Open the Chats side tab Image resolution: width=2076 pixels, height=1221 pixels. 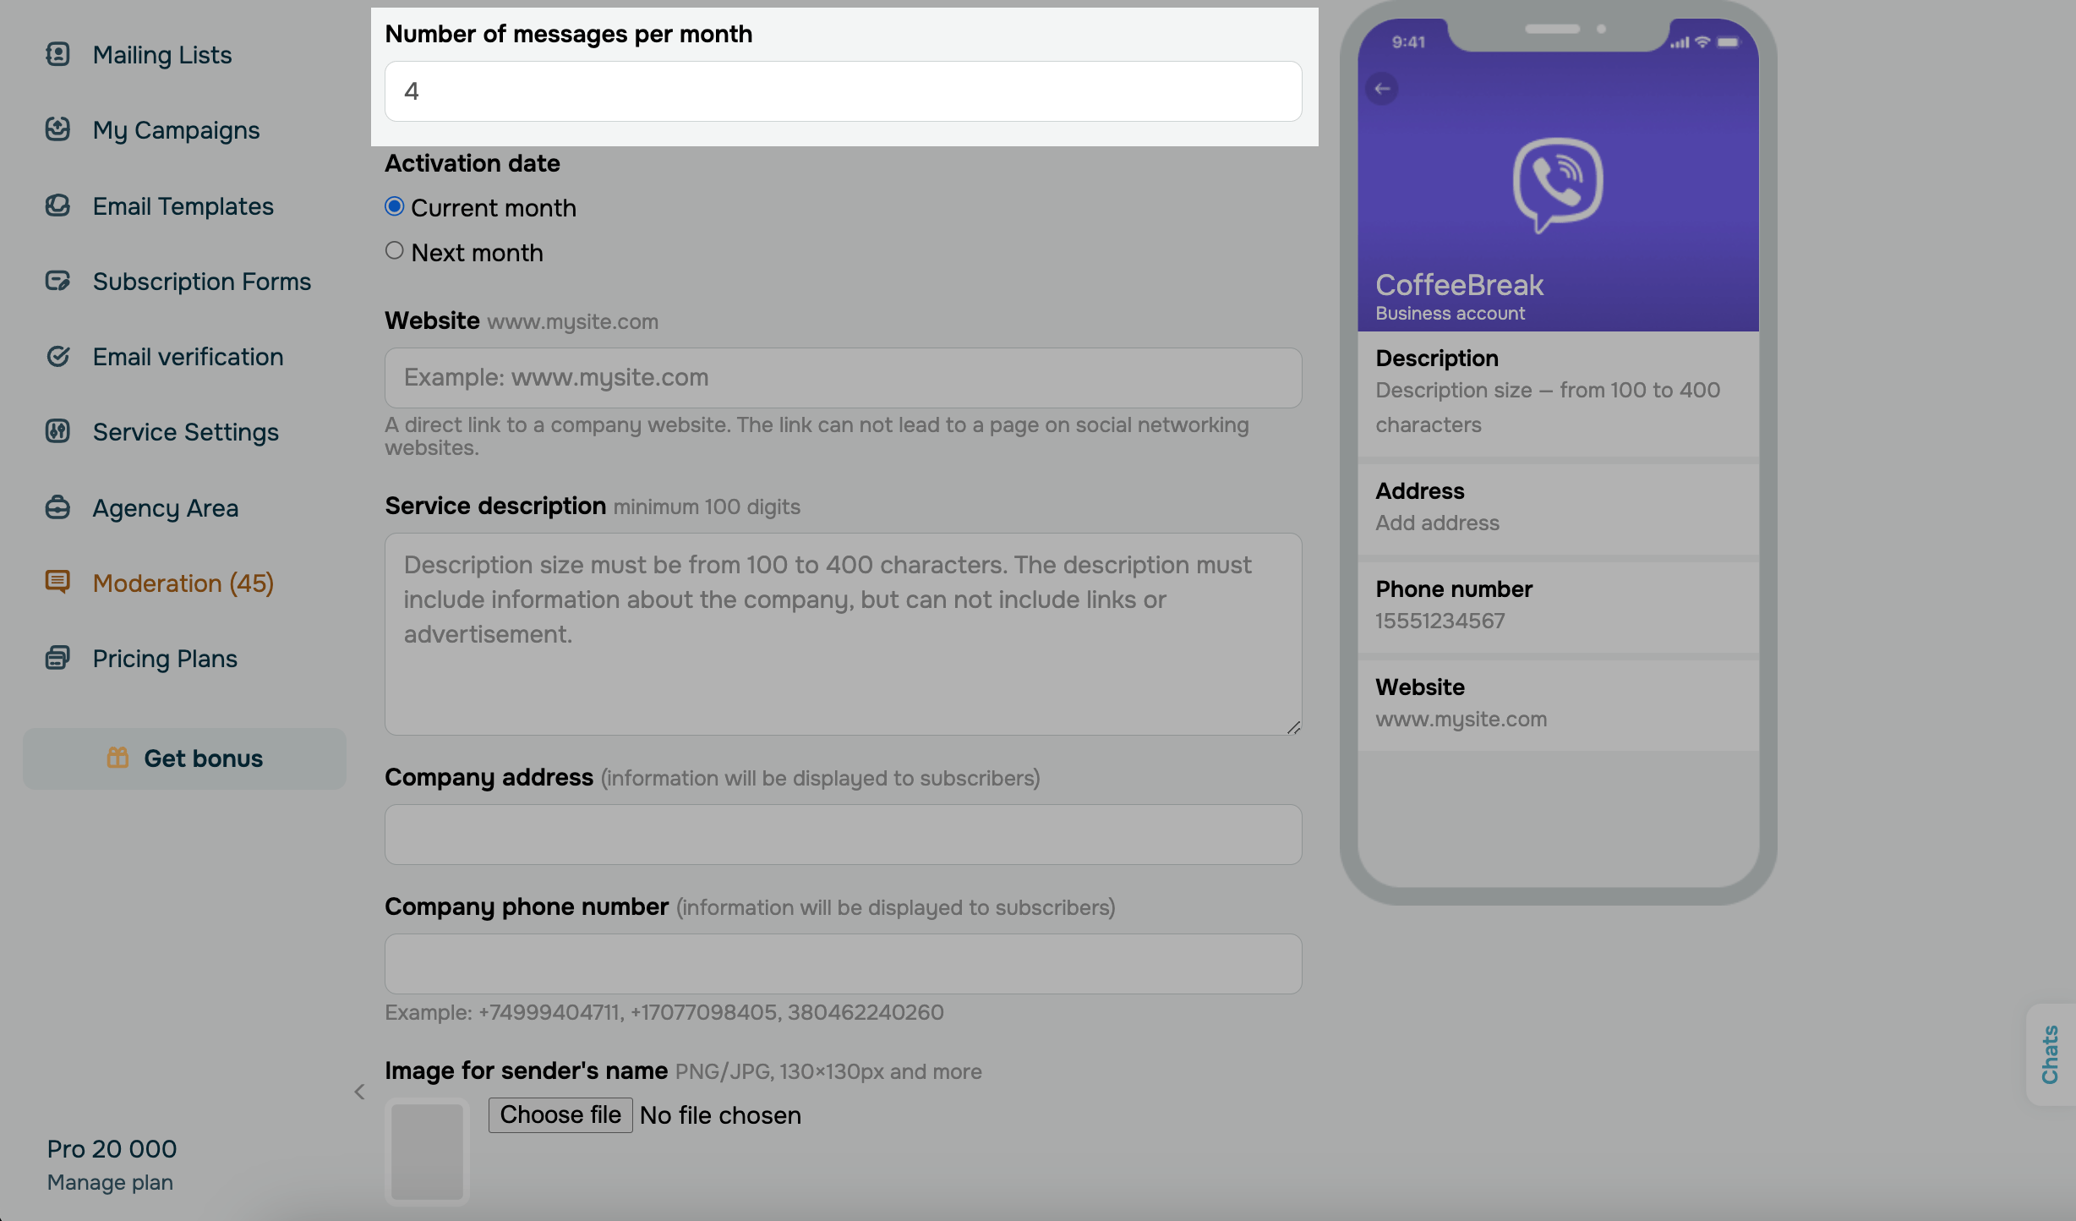click(x=2051, y=1054)
